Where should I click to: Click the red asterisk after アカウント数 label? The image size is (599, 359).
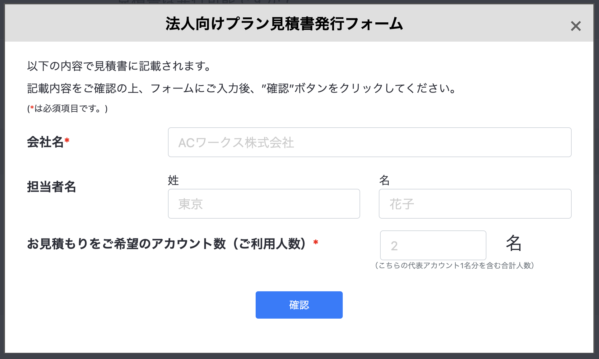pos(315,243)
